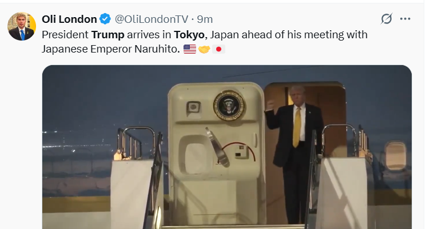Open the post via the 9m timestamp

pos(205,19)
